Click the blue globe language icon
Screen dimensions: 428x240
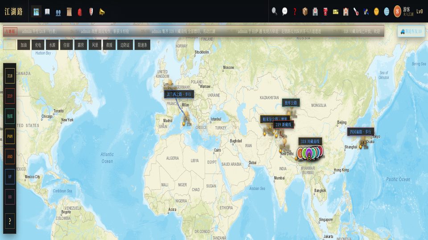click(387, 12)
